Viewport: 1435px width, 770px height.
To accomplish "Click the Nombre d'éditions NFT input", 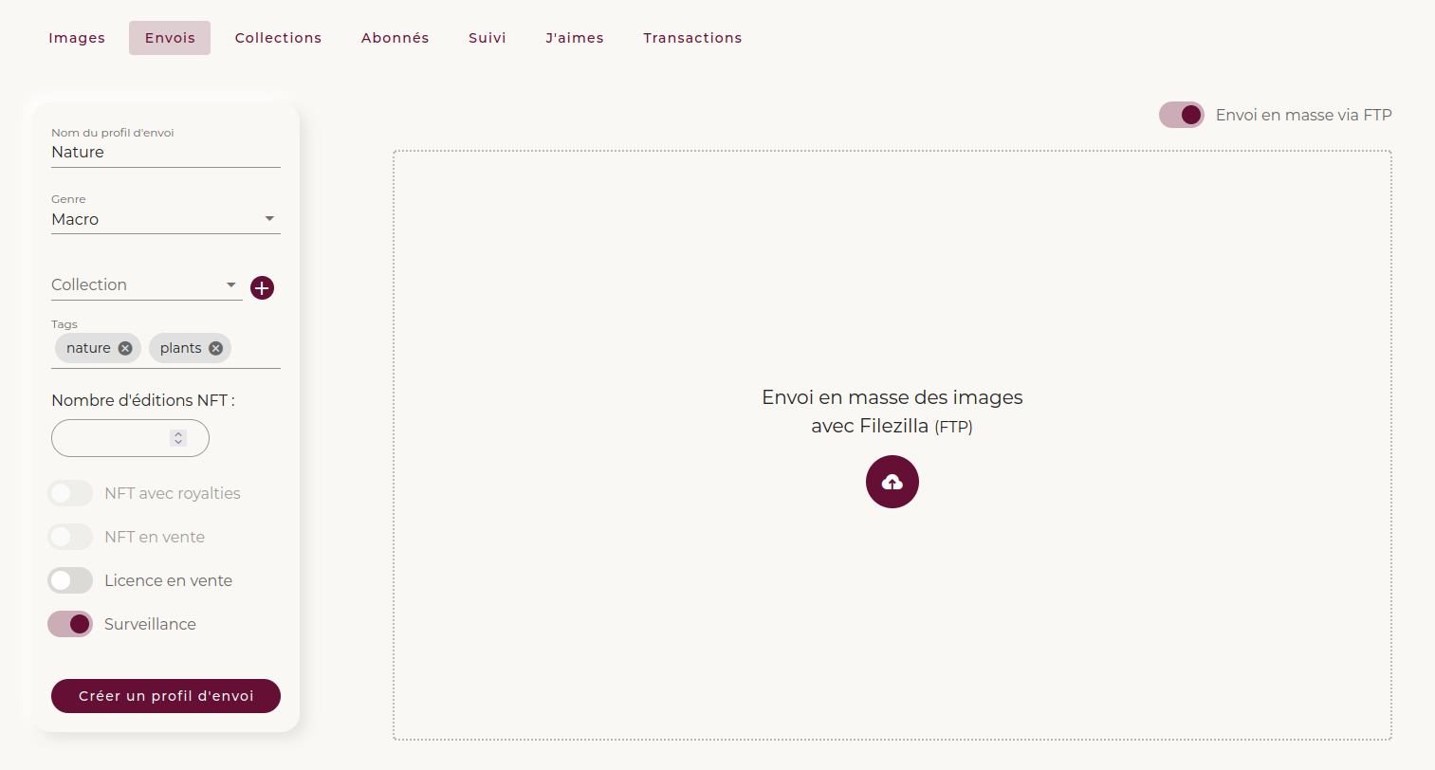I will 111,438.
